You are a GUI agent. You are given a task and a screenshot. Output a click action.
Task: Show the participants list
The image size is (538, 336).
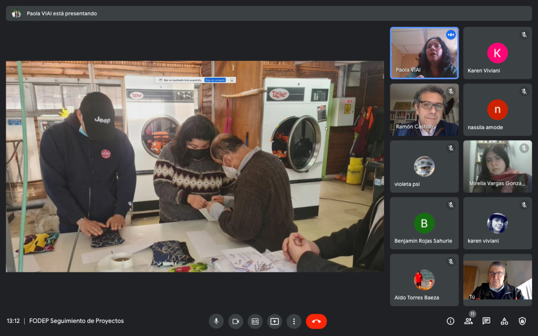click(468, 321)
